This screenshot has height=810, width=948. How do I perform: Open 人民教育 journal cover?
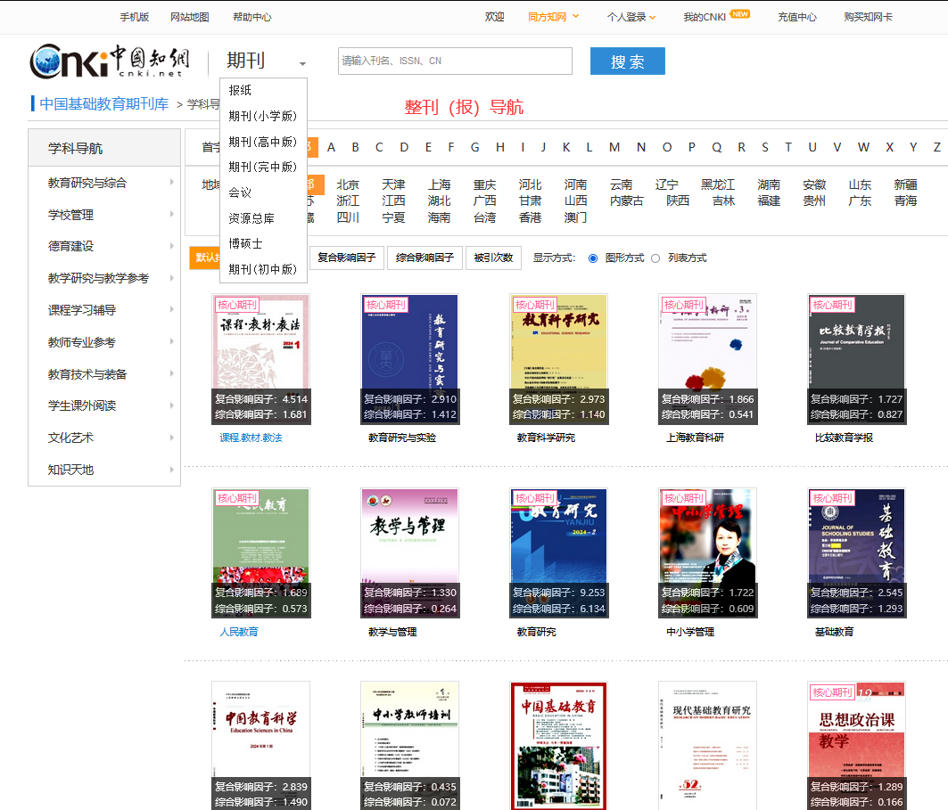[x=261, y=553]
